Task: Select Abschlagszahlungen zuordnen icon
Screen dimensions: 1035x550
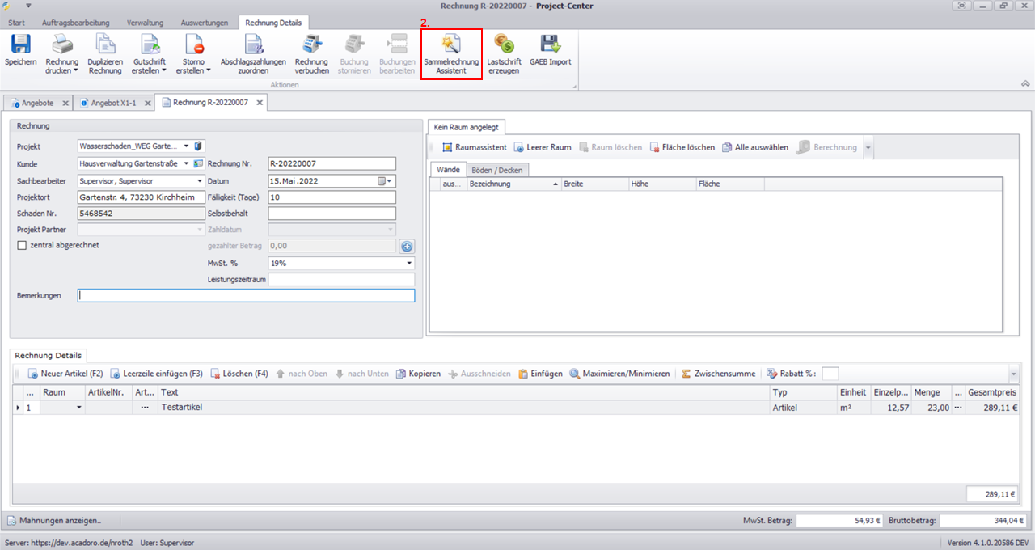Action: pos(253,46)
